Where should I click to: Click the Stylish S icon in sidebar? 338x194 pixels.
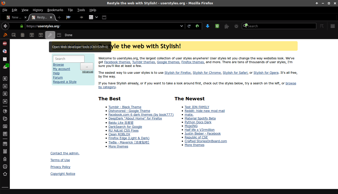5,59
